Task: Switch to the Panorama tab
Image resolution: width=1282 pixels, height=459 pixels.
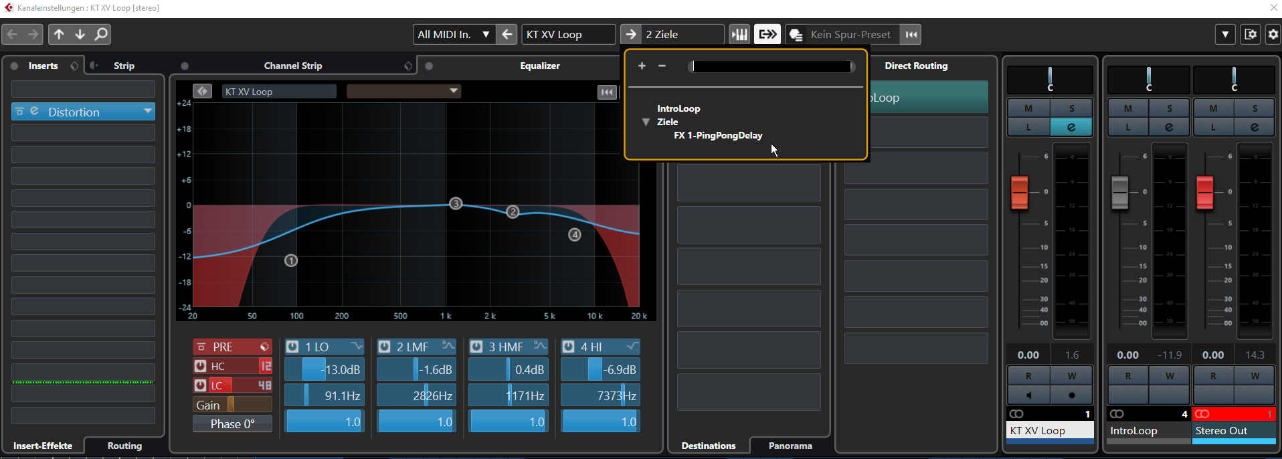Action: click(790, 446)
